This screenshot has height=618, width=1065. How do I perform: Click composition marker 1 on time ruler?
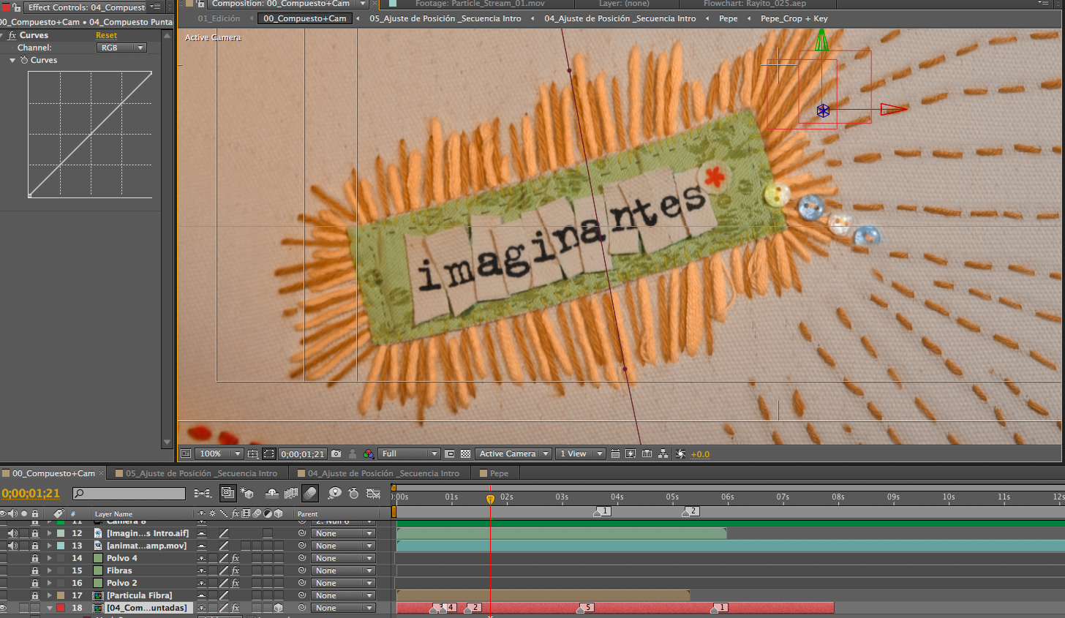[603, 511]
